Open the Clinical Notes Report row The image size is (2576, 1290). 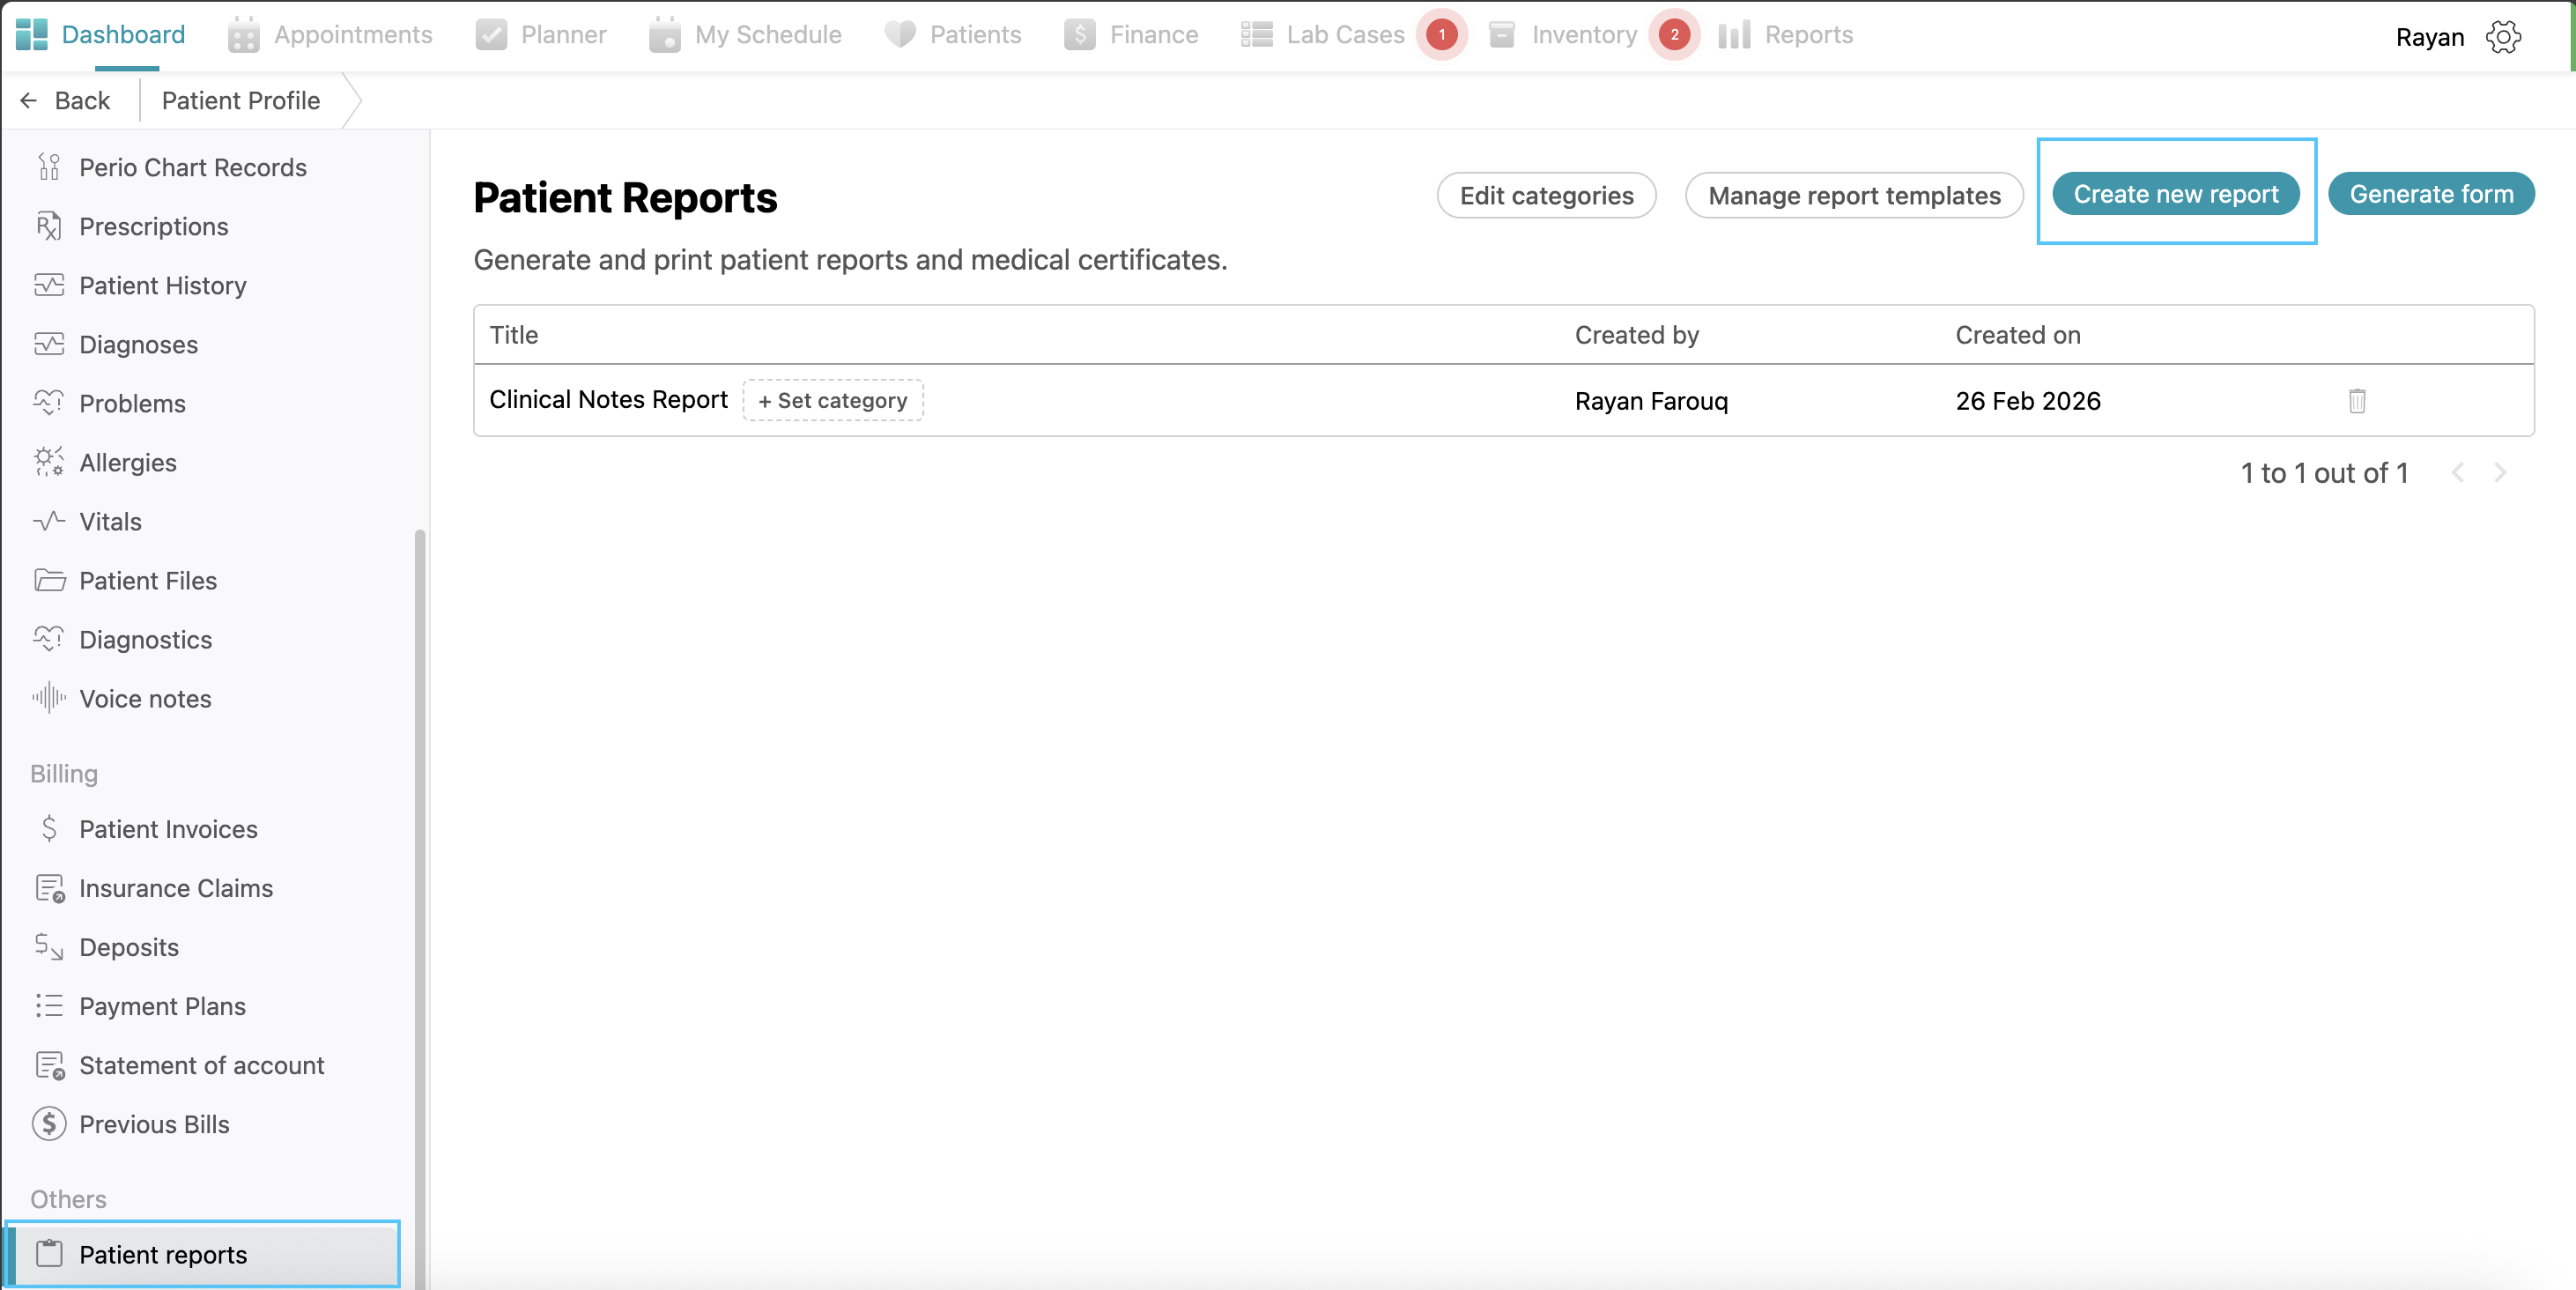(608, 400)
